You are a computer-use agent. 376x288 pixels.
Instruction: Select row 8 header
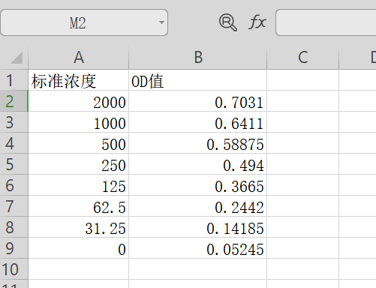pos(14,227)
